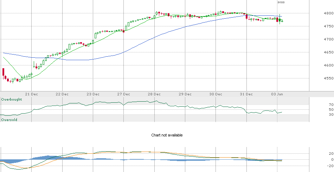Select the 30 level on RSI axis
The width and height of the screenshot is (334, 172).
pos(331,114)
